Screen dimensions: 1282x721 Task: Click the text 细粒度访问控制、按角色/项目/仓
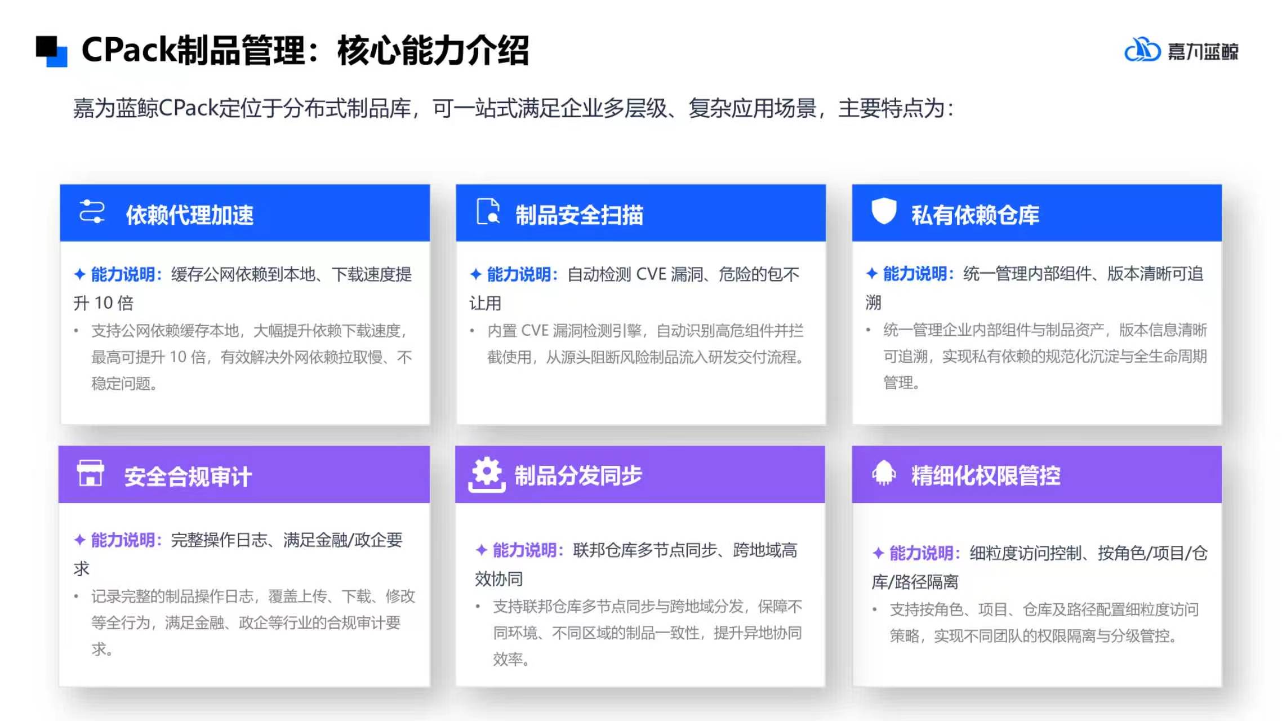(1089, 553)
